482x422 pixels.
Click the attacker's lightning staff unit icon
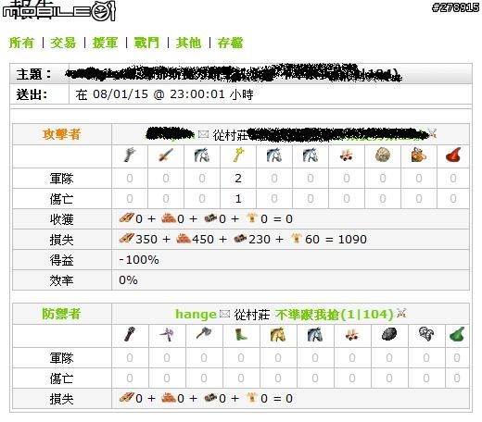pyautogui.click(x=238, y=155)
